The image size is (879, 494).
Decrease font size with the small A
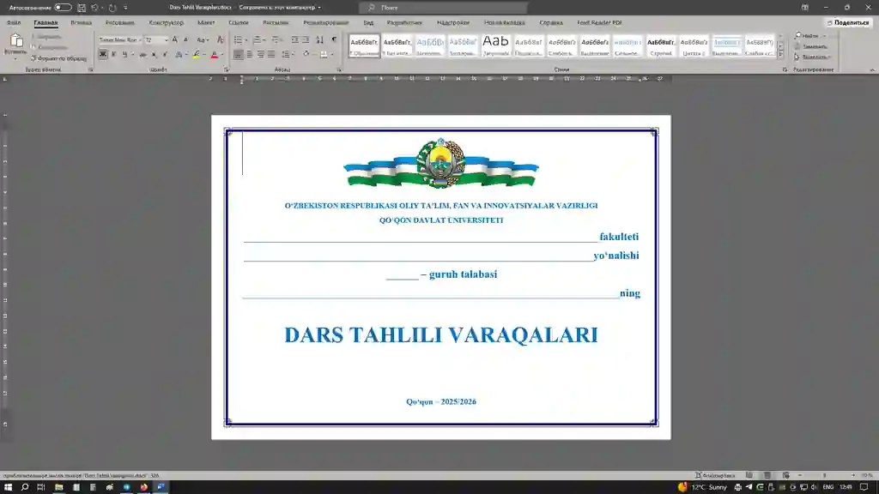point(185,39)
